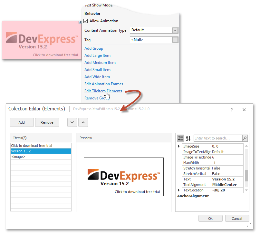Edit the ImageSize value '0, 0'
Image resolution: width=260 pixels, height=235 pixels.
pyautogui.click(x=227, y=146)
